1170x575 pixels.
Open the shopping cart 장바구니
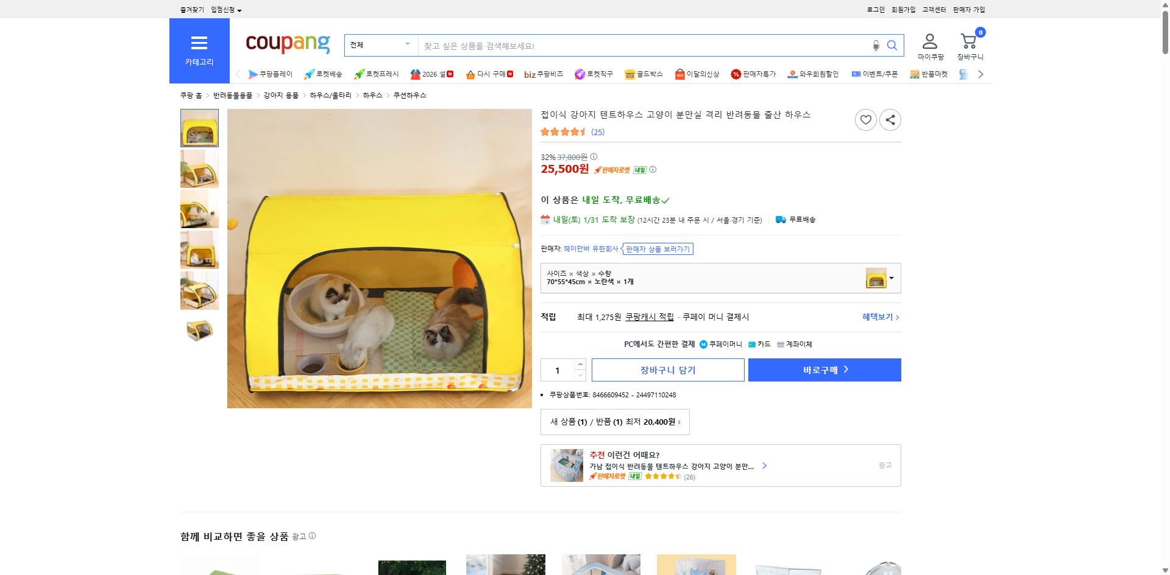click(x=968, y=41)
